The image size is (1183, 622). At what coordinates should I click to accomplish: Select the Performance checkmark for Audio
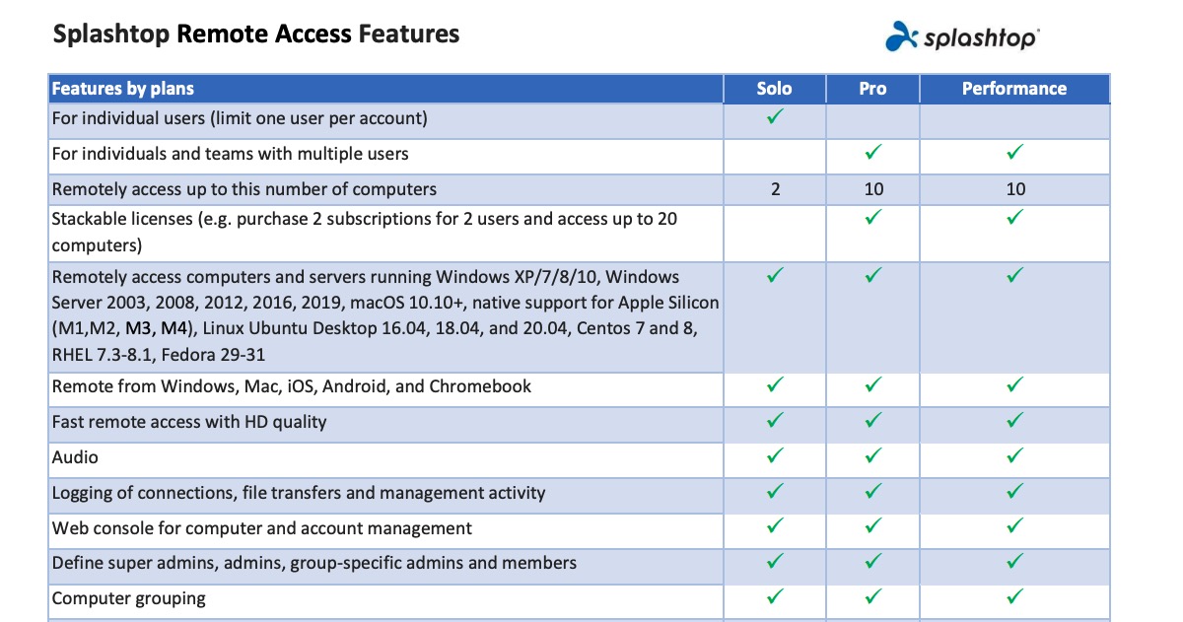pos(1014,456)
